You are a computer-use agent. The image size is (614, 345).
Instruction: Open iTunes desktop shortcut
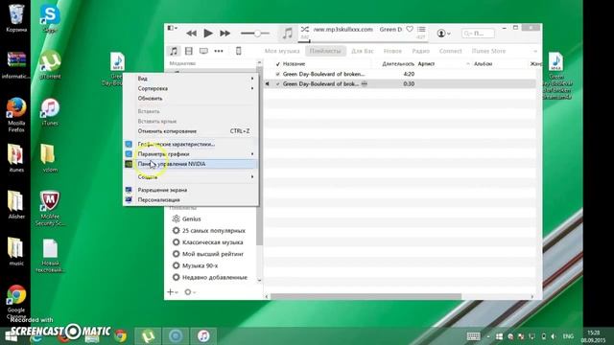click(x=50, y=112)
